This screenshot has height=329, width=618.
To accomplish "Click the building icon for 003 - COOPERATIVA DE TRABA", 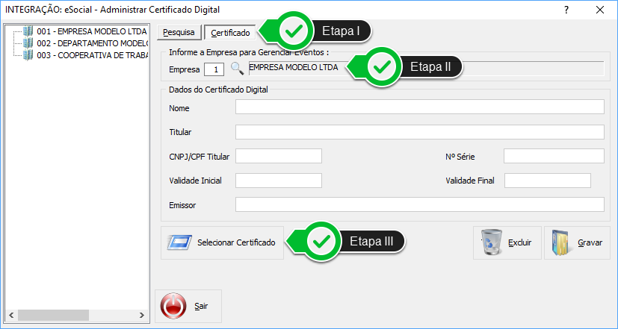I will 28,55.
